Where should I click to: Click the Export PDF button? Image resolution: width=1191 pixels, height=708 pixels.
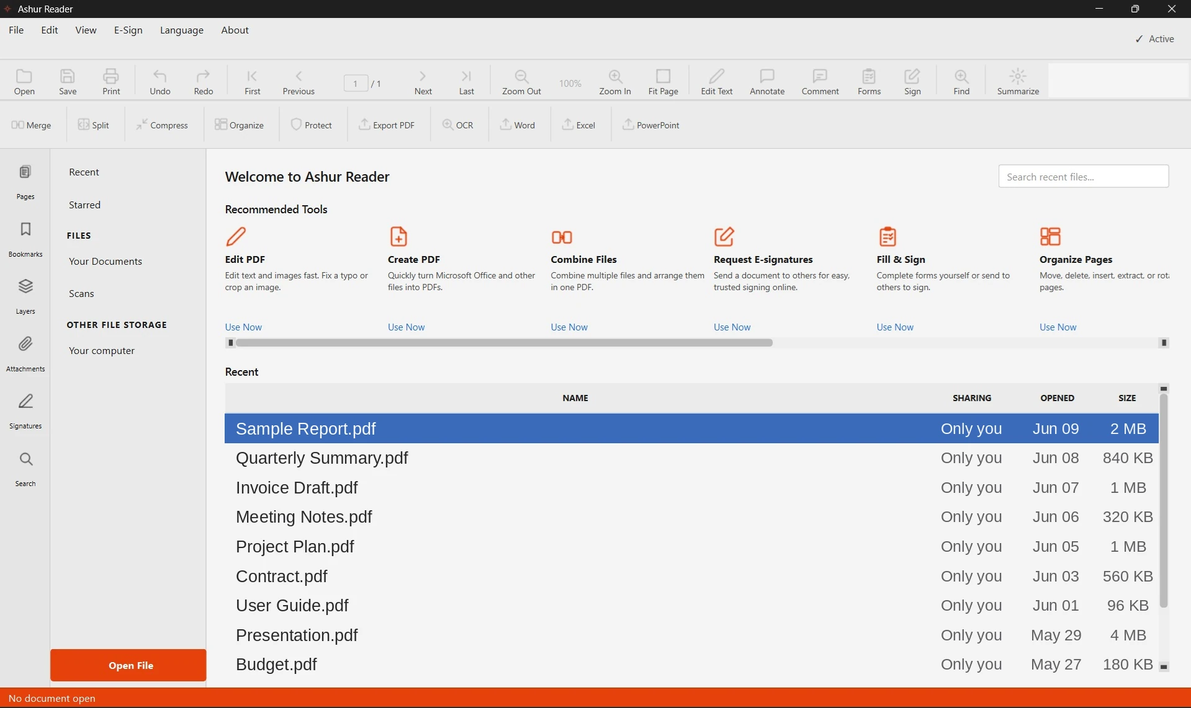pos(387,125)
